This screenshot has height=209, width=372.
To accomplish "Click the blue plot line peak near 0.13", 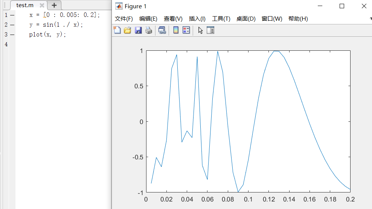I will point(276,51).
